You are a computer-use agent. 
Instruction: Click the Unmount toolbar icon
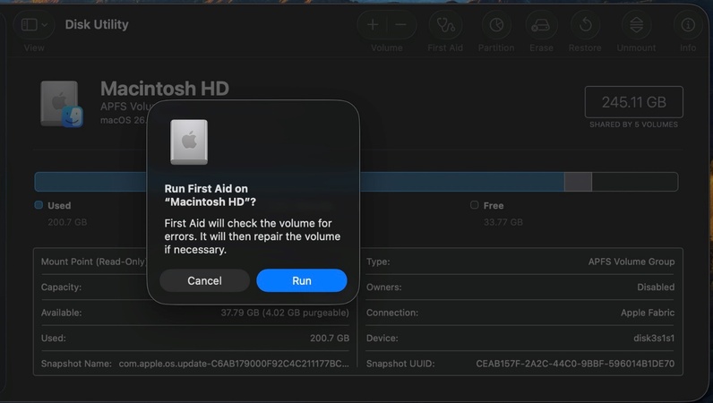tap(637, 24)
